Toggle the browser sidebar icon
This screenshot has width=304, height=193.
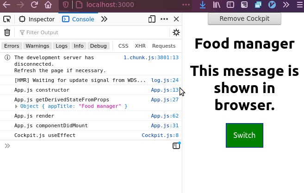230,5
